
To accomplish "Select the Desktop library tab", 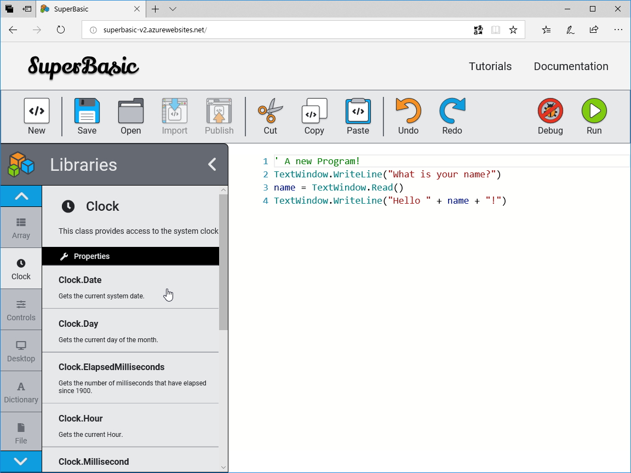I will 21,351.
